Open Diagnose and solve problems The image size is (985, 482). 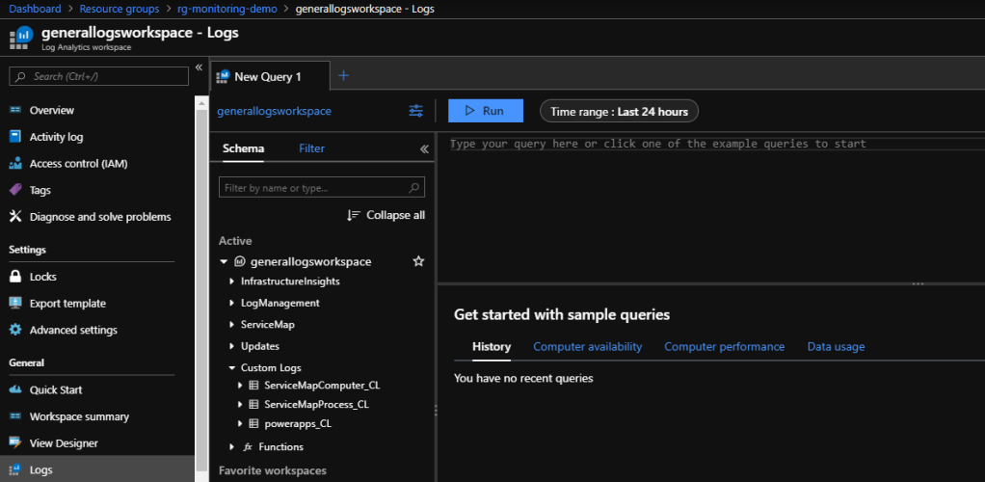click(x=99, y=217)
